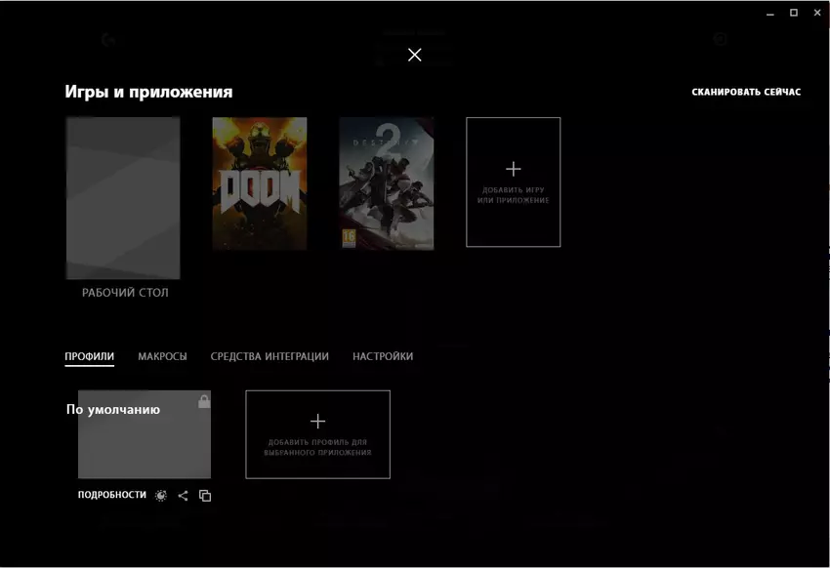Open the МАКРОСЫ tab
Image resolution: width=830 pixels, height=568 pixels.
(x=162, y=356)
